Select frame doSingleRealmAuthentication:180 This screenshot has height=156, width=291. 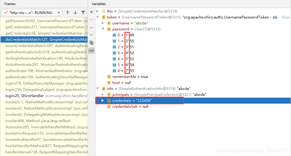[x=44, y=58]
